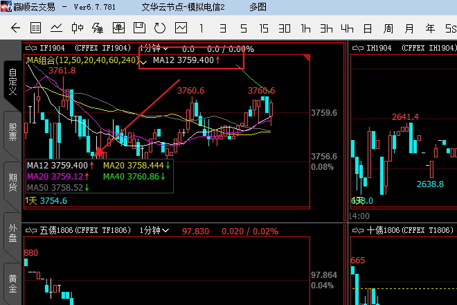Click the MA组合(12,50,20,40,60,240) indicator label
The image size is (457, 305).
[83, 60]
